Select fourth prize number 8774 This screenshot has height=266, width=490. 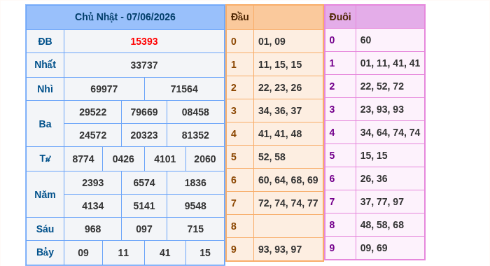83,159
